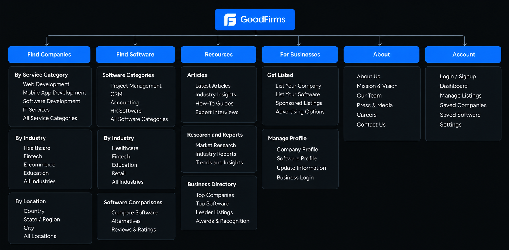
Task: Browse companies by State / Region
Action: [x=42, y=219]
